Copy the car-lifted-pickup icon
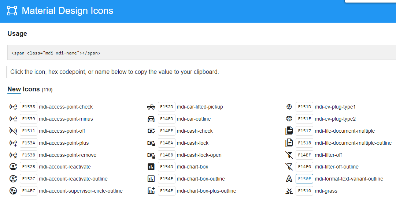Image resolution: width=396 pixels, height=197 pixels. point(151,107)
